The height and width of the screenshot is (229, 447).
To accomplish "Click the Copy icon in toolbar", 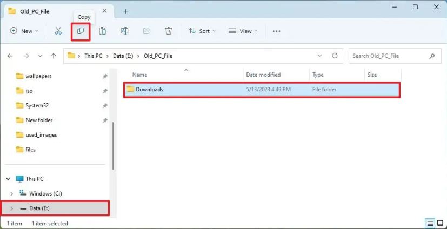I will click(81, 31).
